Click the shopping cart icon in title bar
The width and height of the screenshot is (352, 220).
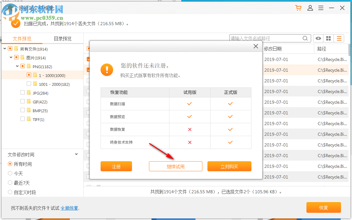pos(298,8)
